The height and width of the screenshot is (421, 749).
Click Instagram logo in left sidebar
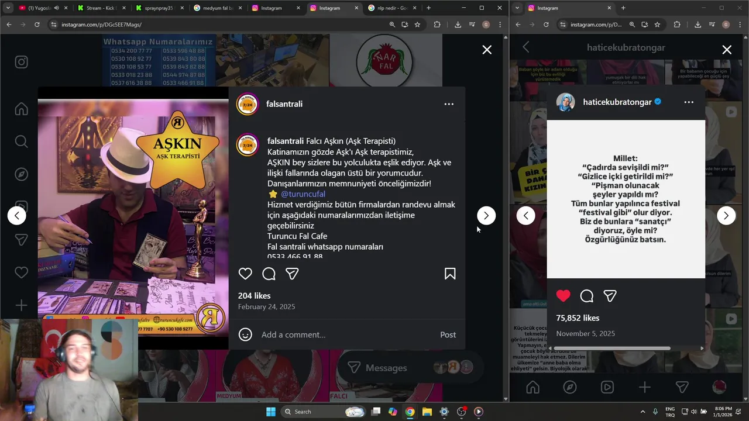point(21,62)
